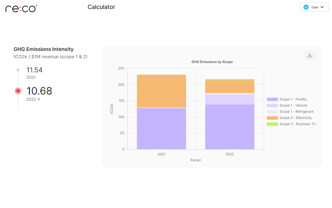Toggle Scope 3 - Business Travel legend swatch
The image size is (332, 208).
tap(272, 124)
